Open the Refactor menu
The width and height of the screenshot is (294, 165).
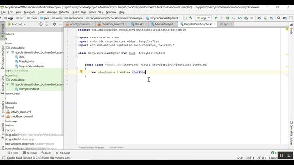click(x=64, y=12)
